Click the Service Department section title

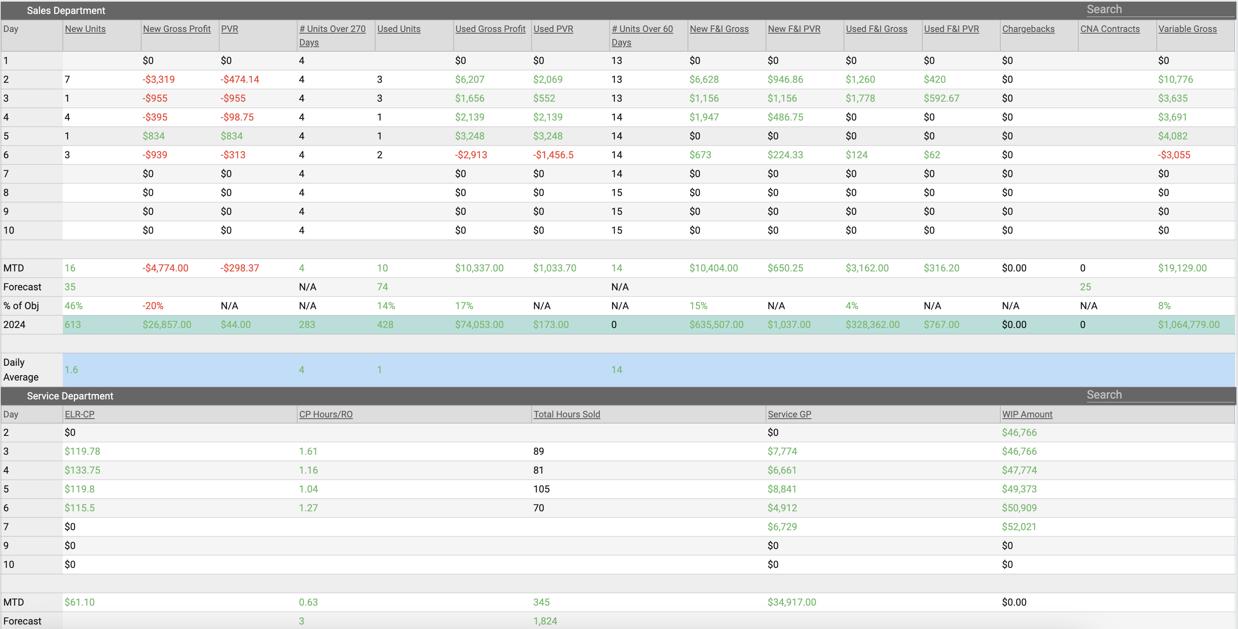pyautogui.click(x=70, y=396)
